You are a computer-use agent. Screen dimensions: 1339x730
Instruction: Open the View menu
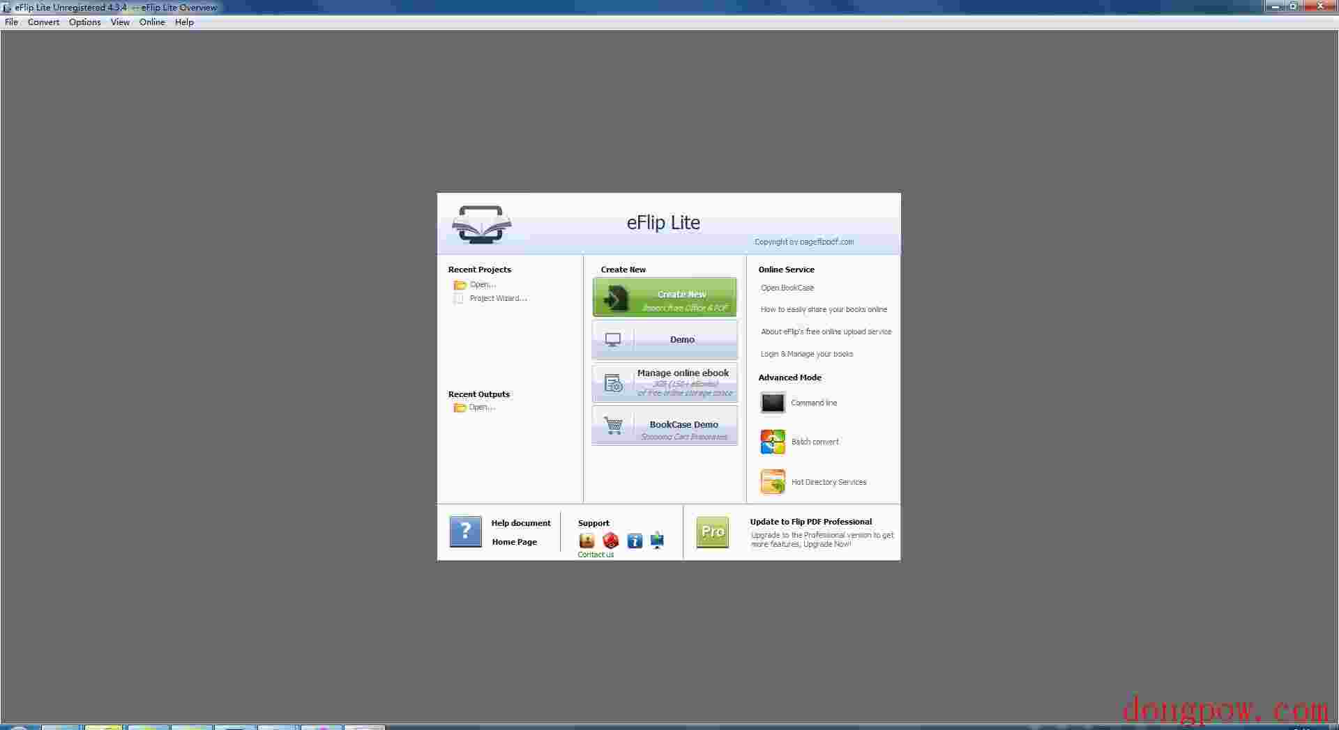120,22
